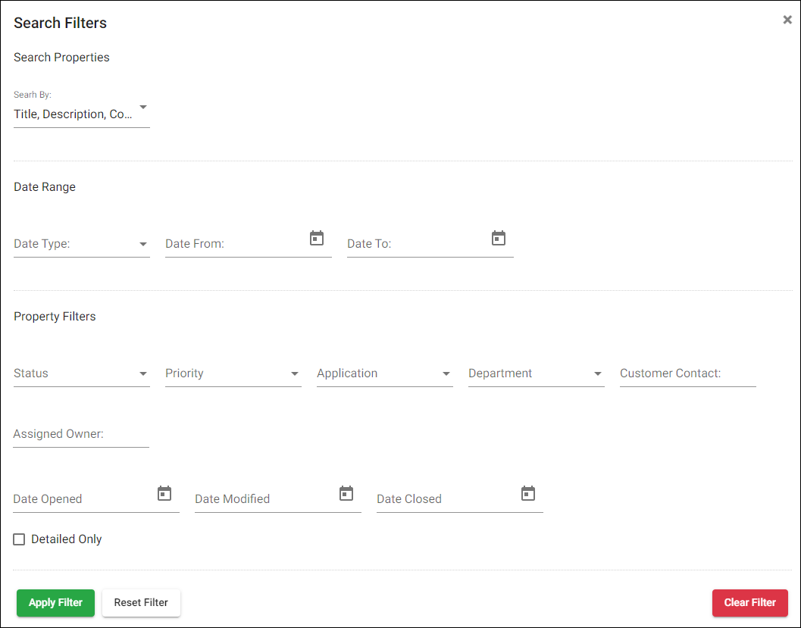Open the Date To calendar picker
Screen dimensions: 801x628
tap(499, 238)
